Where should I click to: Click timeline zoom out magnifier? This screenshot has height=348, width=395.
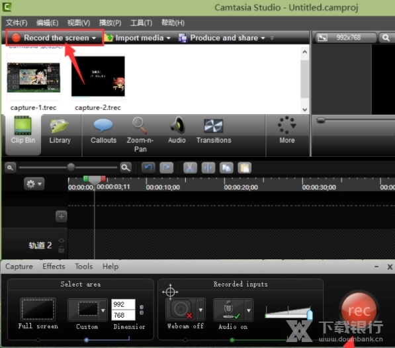tap(10, 167)
